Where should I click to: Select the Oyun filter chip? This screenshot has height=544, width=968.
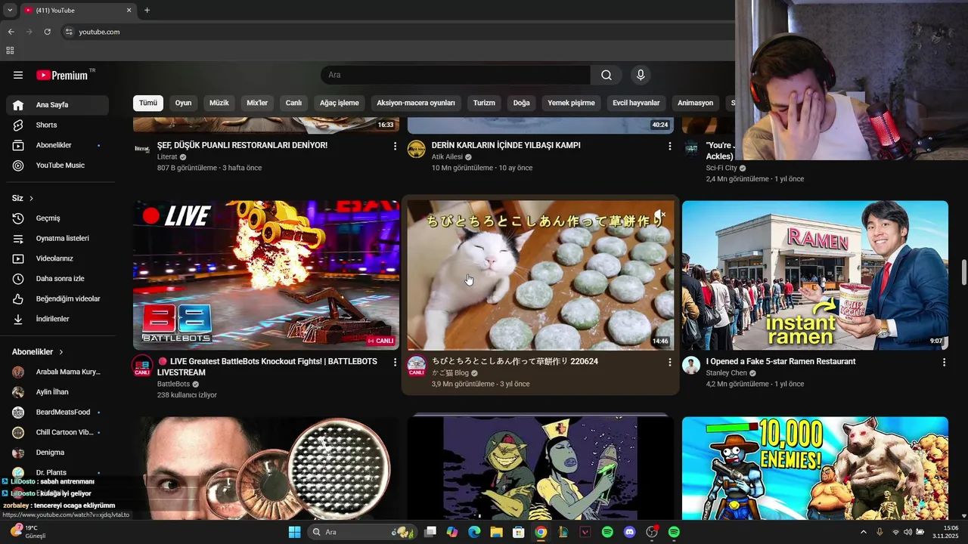click(x=183, y=103)
